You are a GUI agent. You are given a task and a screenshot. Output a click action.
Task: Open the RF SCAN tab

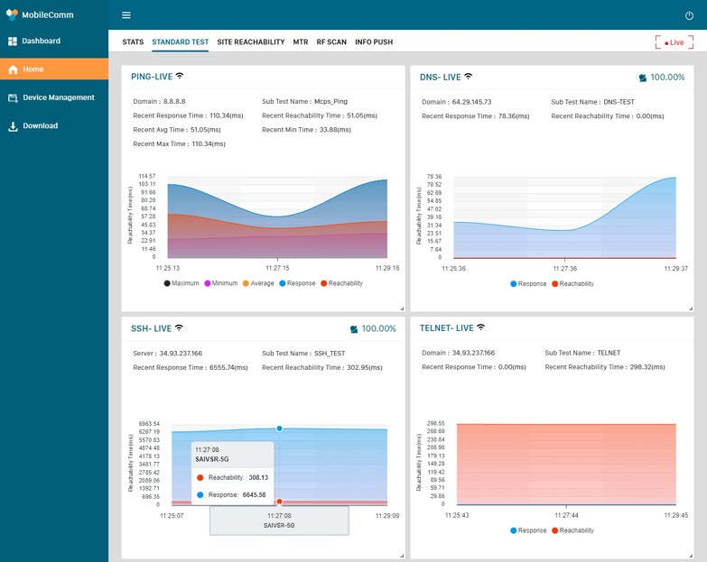pyautogui.click(x=331, y=42)
